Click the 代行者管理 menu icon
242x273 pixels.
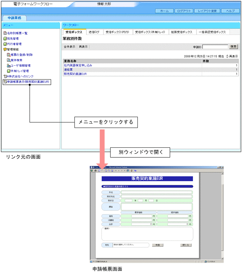click(x=5, y=44)
